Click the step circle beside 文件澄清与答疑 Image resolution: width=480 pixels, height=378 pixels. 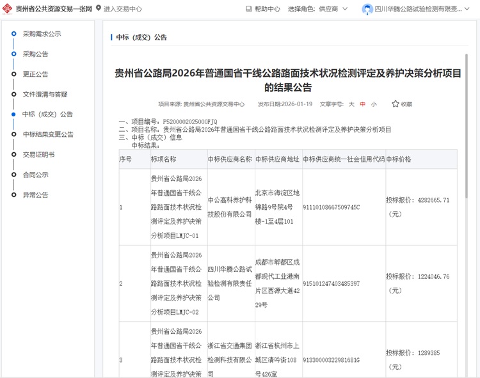coord(14,94)
